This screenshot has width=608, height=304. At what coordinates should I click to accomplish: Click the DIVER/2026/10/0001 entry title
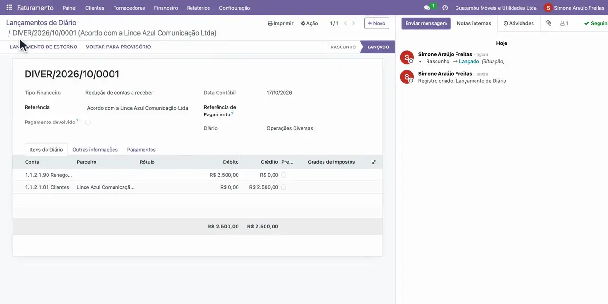point(72,74)
